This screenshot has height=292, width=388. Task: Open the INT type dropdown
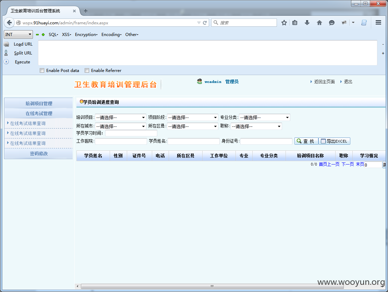(18, 34)
